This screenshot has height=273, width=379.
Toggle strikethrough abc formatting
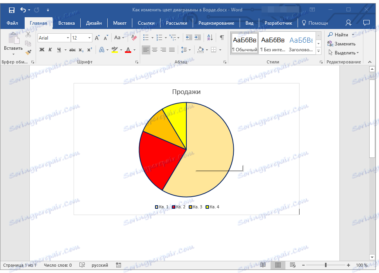click(72, 50)
